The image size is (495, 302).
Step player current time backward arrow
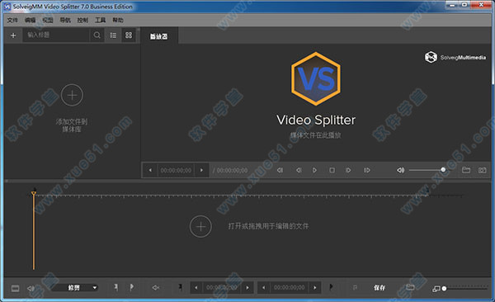point(150,170)
